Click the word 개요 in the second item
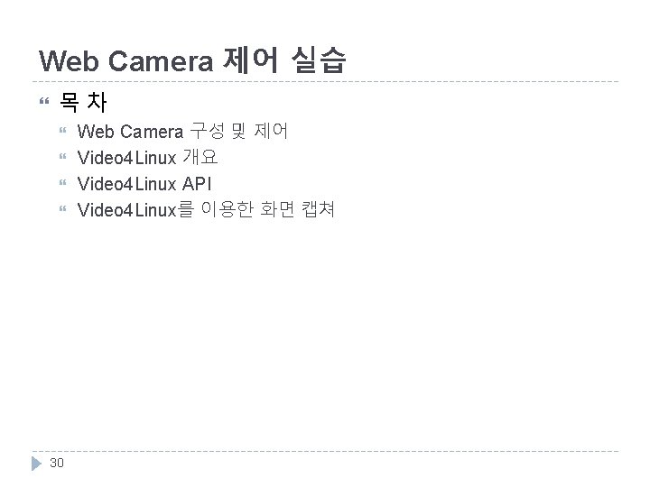The width and height of the screenshot is (650, 487). point(200,157)
